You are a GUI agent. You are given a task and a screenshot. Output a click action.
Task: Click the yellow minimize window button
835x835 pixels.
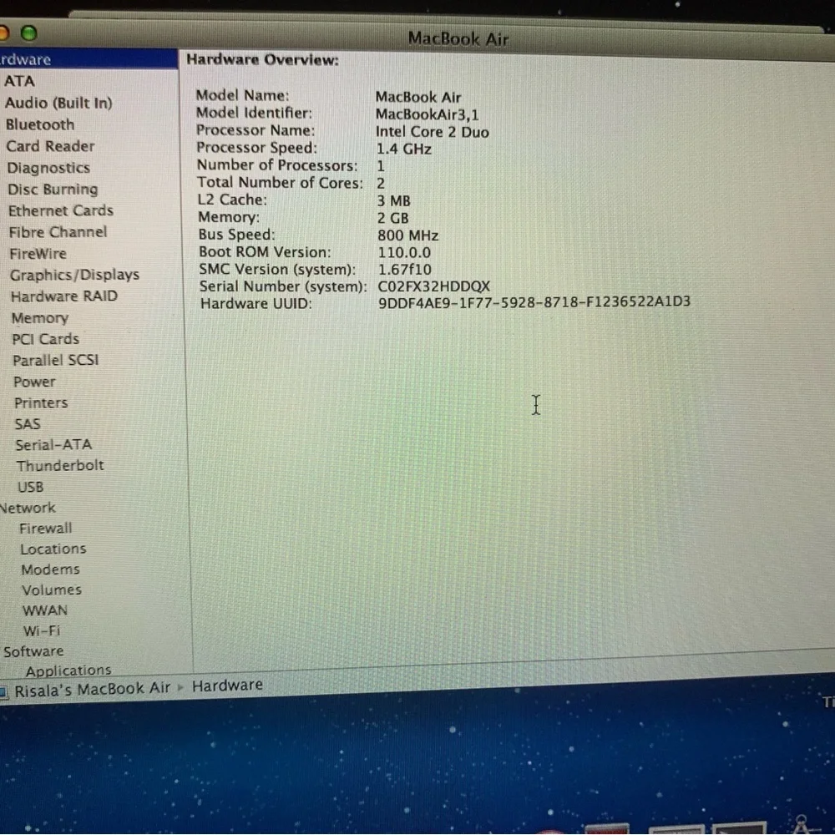pos(3,33)
